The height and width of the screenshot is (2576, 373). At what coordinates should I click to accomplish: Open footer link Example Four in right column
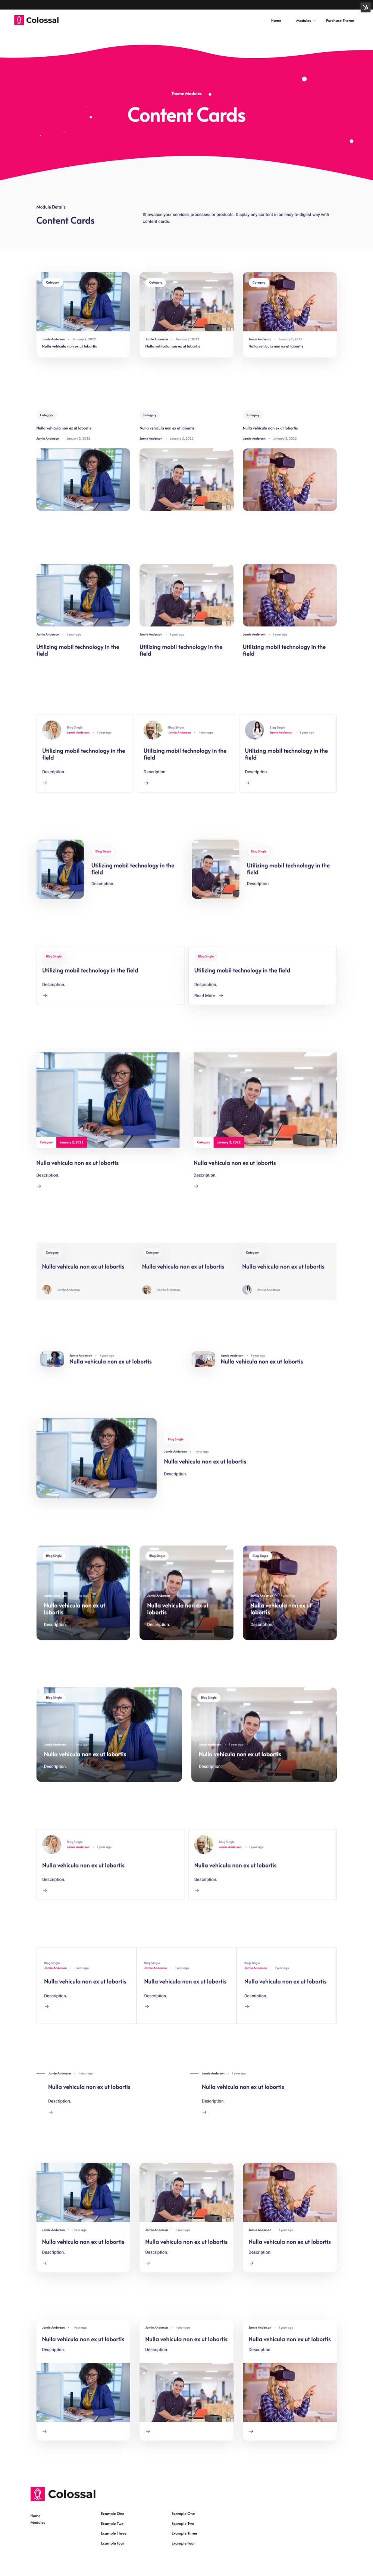coord(183,2543)
